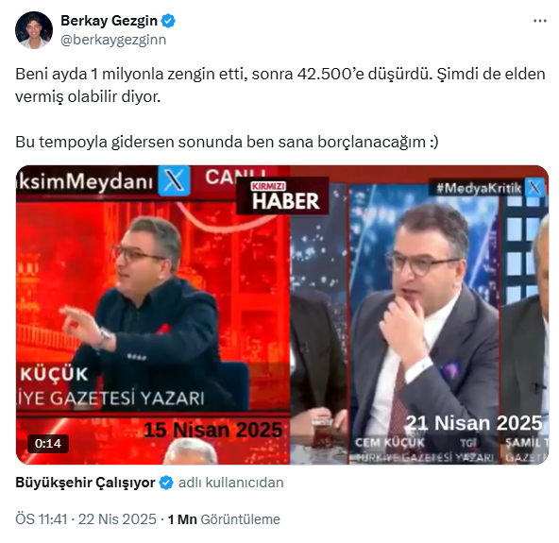Click the X logo beside TaksimMeydanı hashtag
This screenshot has height=543, width=559.
coord(174,180)
